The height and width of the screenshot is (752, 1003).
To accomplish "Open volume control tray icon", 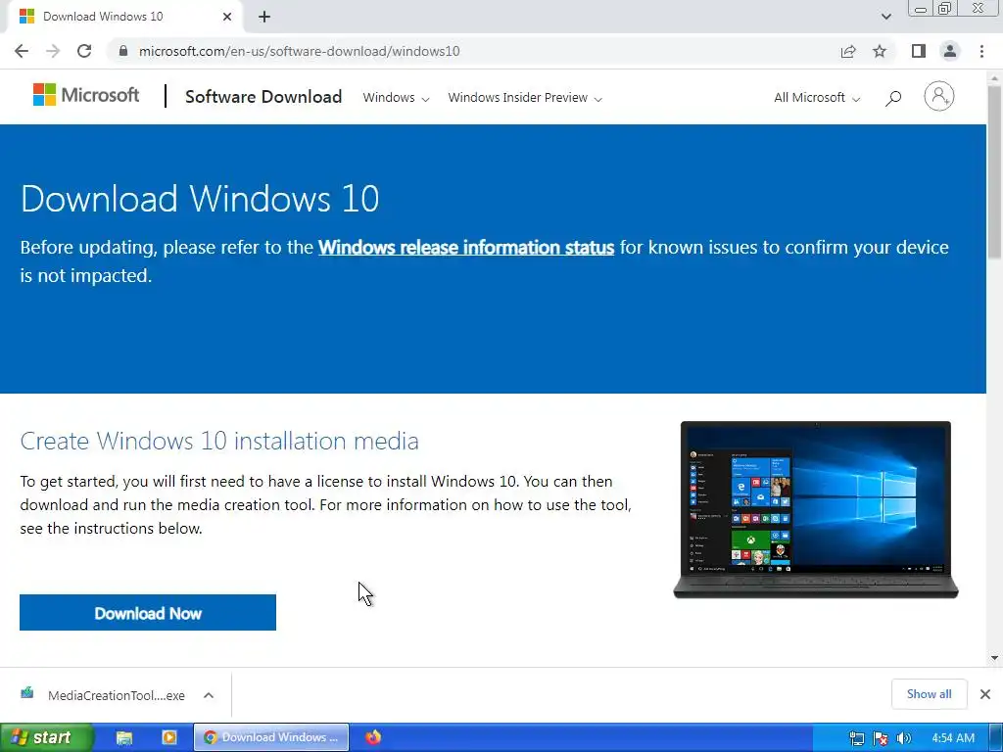I will [x=903, y=738].
